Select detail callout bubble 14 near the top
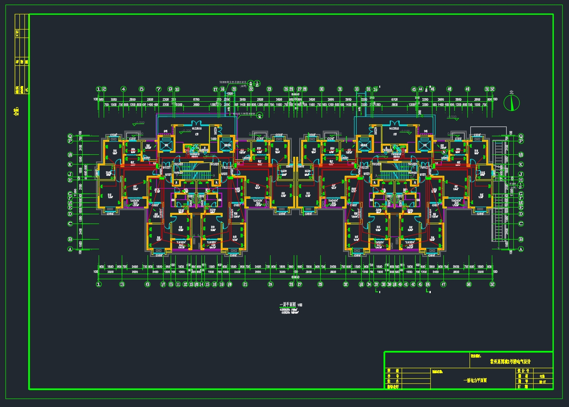 tap(260, 116)
